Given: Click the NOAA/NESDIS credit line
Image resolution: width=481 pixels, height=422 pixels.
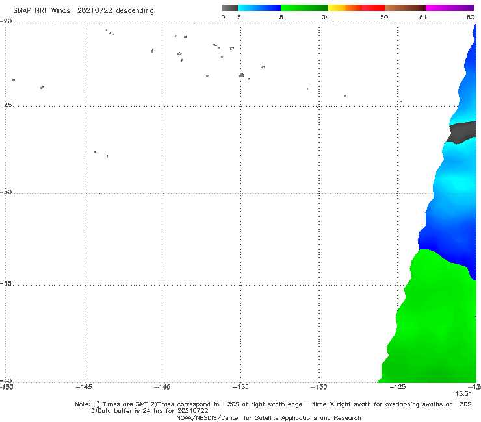Looking at the screenshot, I should click(268, 418).
